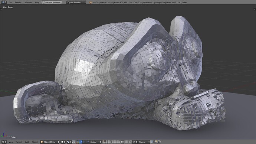The image size is (256, 144).
Task: Click the Mem:3877.11M statistic
Action: [173, 3]
